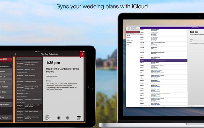
Task: Click highlighted purple row in Mac schedule
Action: 164,60
